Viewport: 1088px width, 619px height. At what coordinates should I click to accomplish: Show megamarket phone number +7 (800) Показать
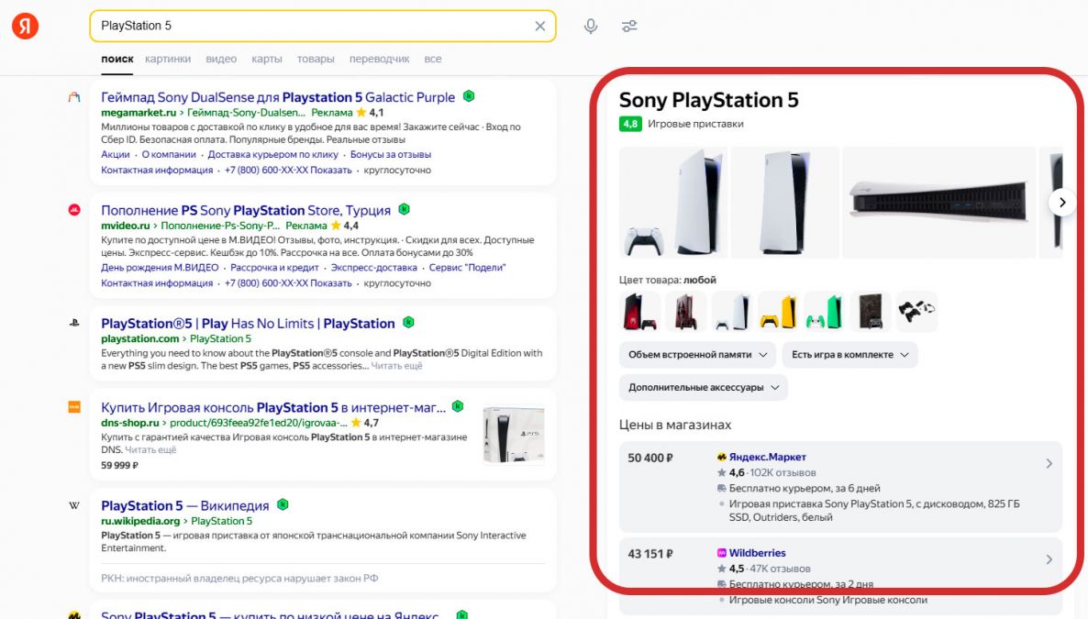(288, 170)
